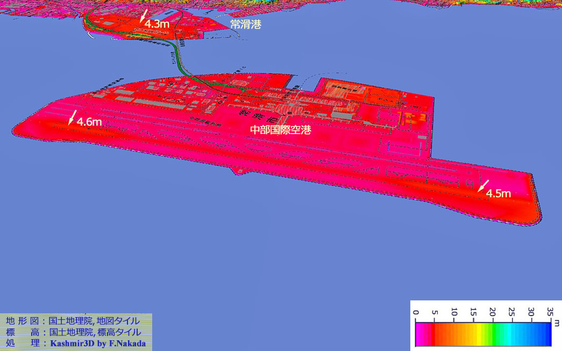Click the white arrow beside 4.3m
The image size is (562, 351).
click(x=143, y=16)
